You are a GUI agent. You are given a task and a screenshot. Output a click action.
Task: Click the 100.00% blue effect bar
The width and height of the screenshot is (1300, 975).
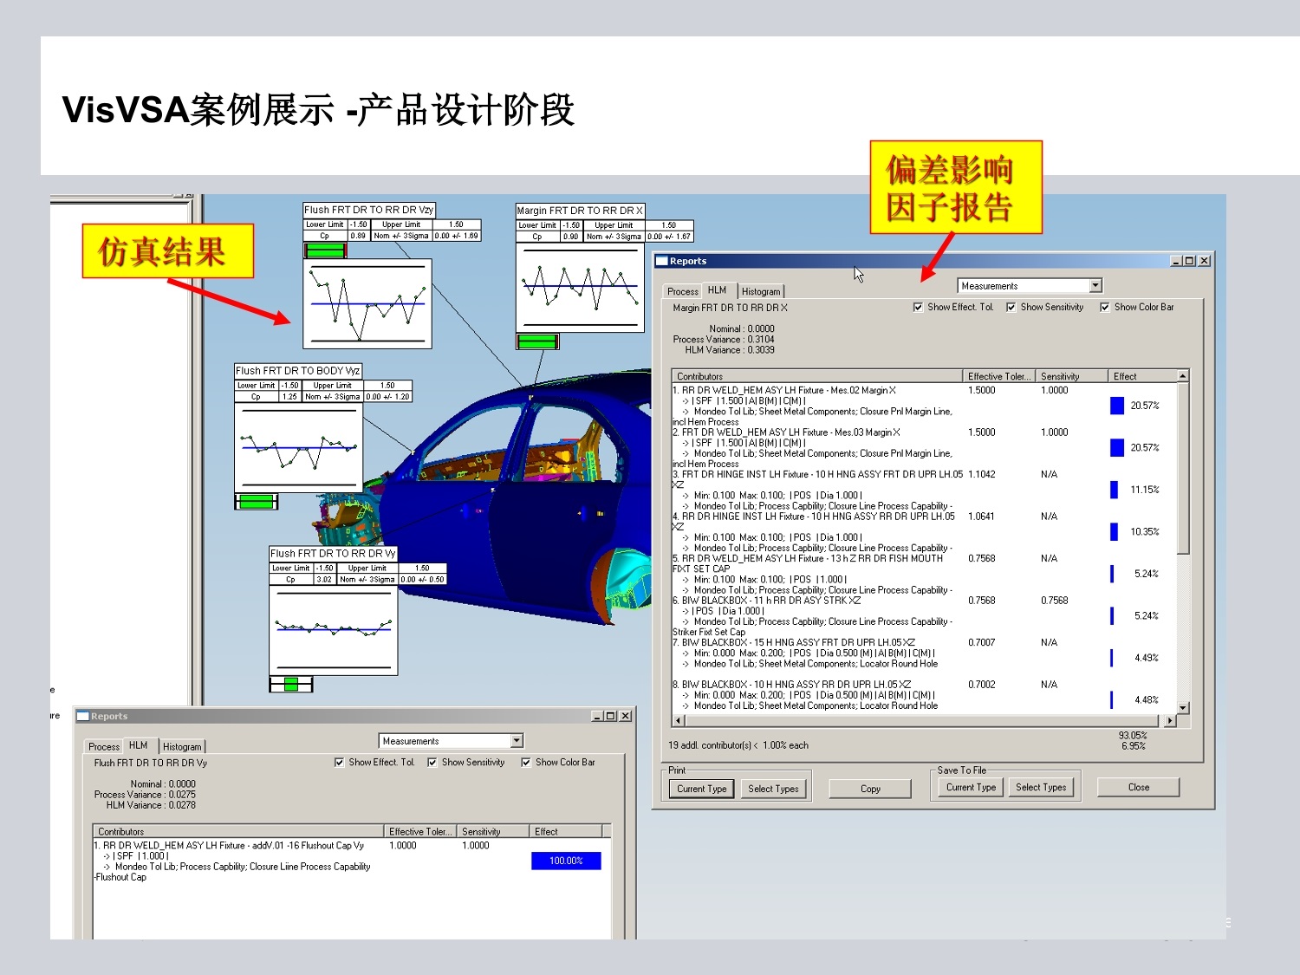(x=566, y=861)
